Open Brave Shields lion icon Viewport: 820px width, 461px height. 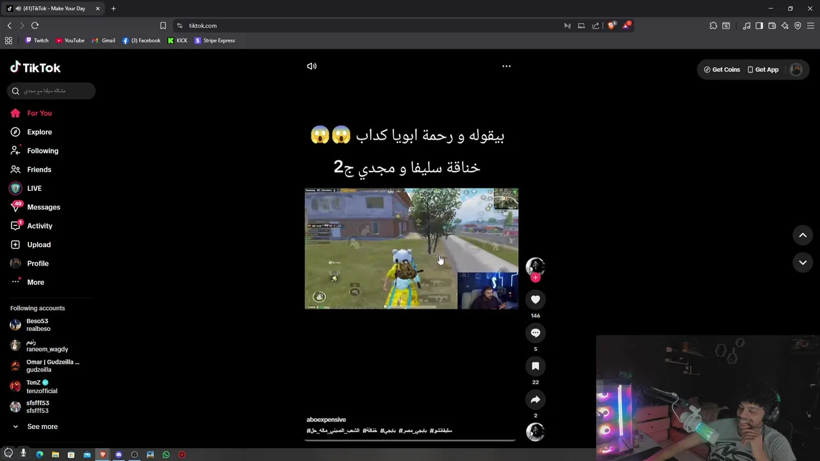(x=612, y=26)
